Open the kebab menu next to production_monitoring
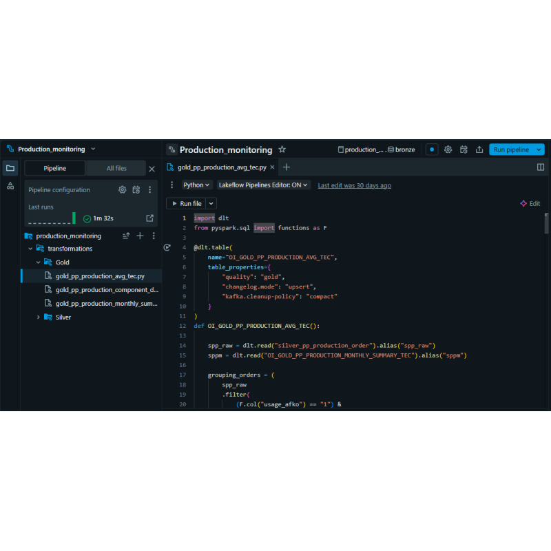551x551 pixels. (154, 236)
